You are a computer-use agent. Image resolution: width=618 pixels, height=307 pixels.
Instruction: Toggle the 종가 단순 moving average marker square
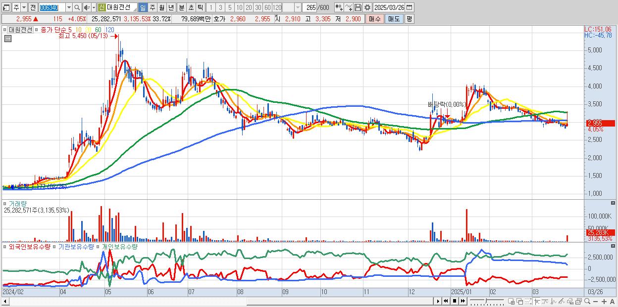pos(37,30)
